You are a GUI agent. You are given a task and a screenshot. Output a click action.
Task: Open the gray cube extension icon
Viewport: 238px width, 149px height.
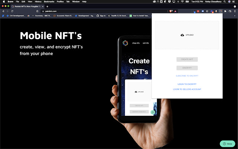pyautogui.click(x=207, y=11)
